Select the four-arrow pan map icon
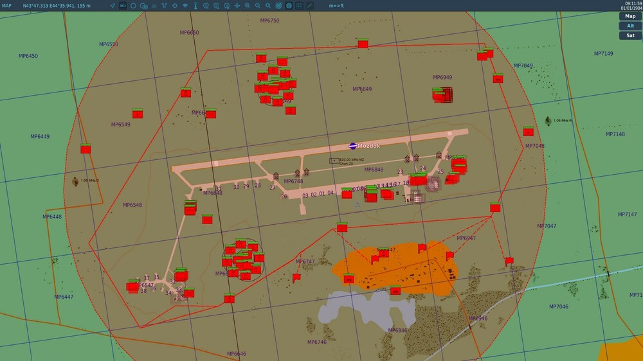This screenshot has width=643, height=361. [x=237, y=6]
